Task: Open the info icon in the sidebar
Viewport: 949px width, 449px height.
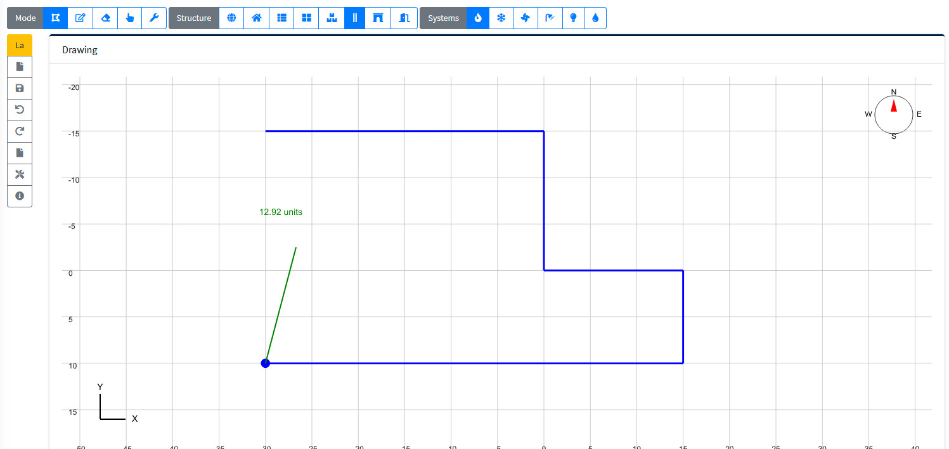Action: pyautogui.click(x=20, y=196)
